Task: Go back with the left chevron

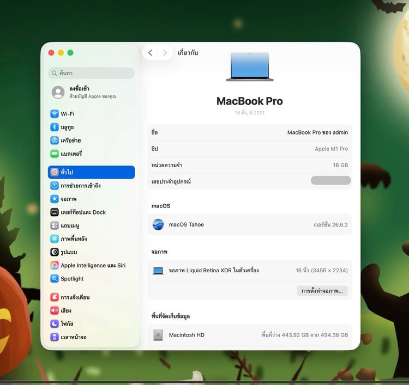Action: (x=150, y=53)
